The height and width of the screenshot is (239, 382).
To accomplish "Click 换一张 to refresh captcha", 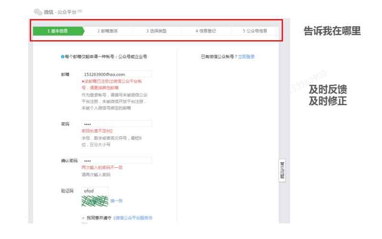I will [117, 201].
